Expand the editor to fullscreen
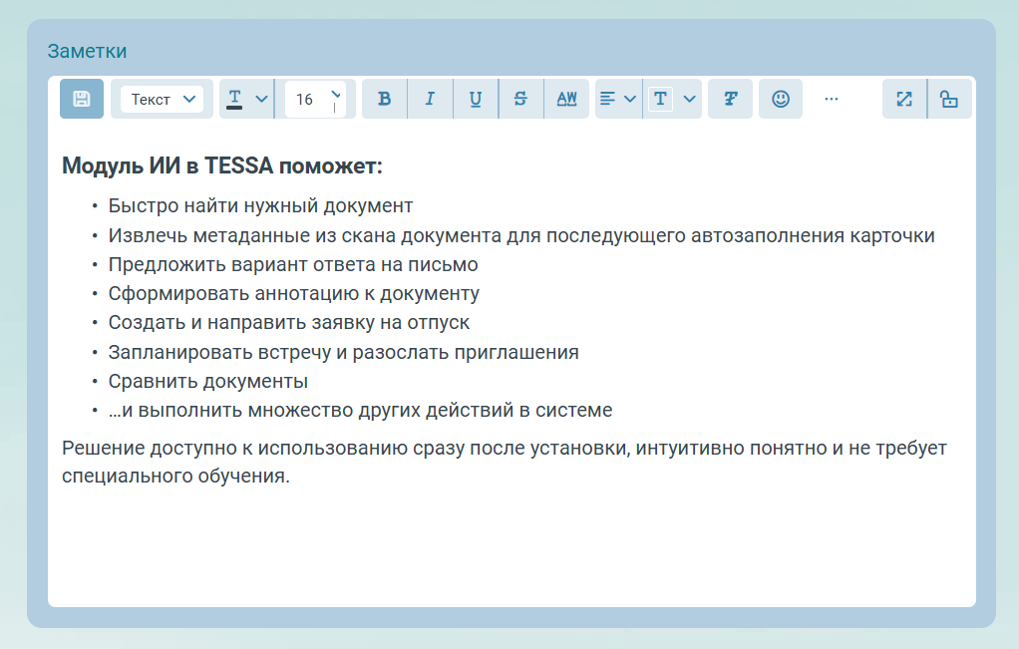This screenshot has width=1019, height=649. tap(903, 98)
